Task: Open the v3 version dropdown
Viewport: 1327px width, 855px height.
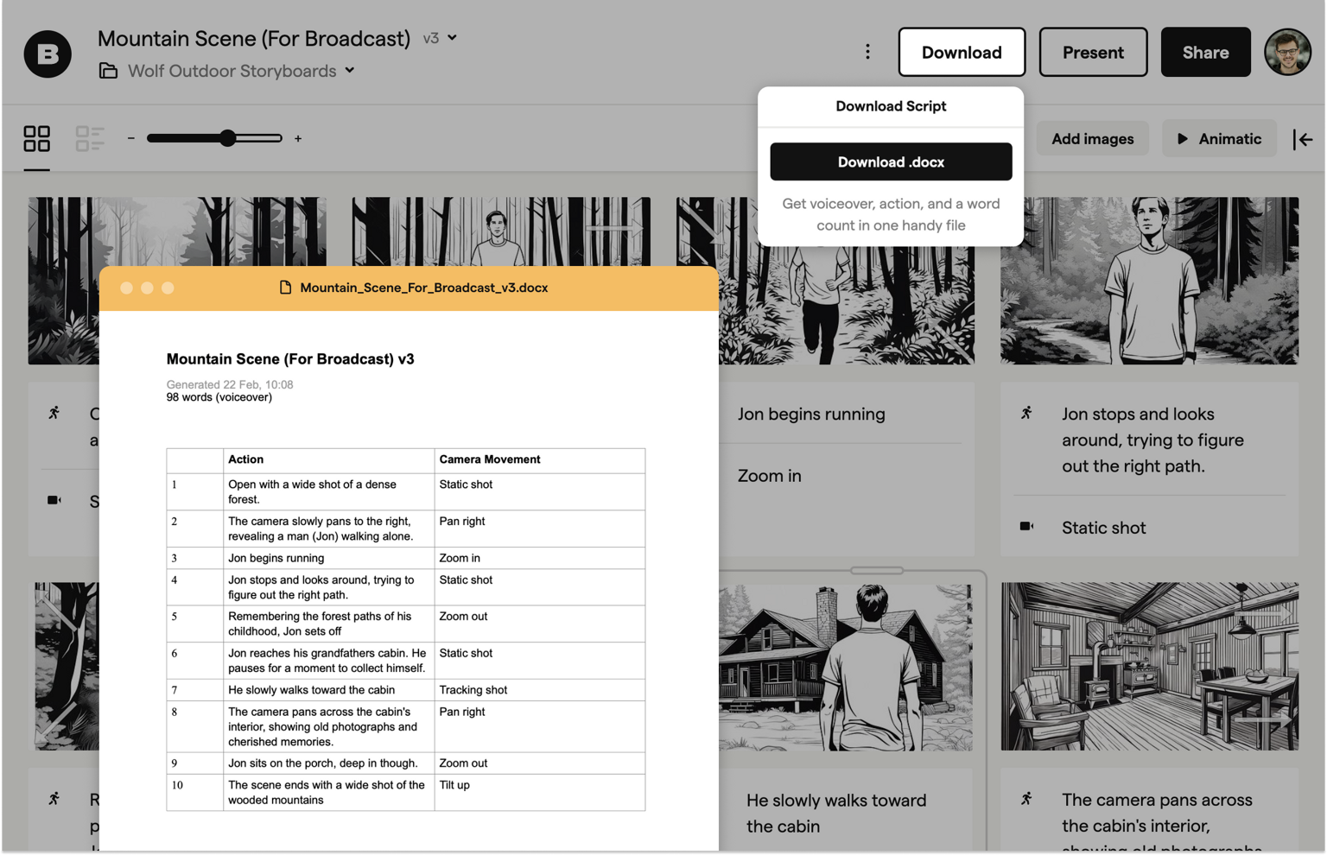Action: coord(440,38)
